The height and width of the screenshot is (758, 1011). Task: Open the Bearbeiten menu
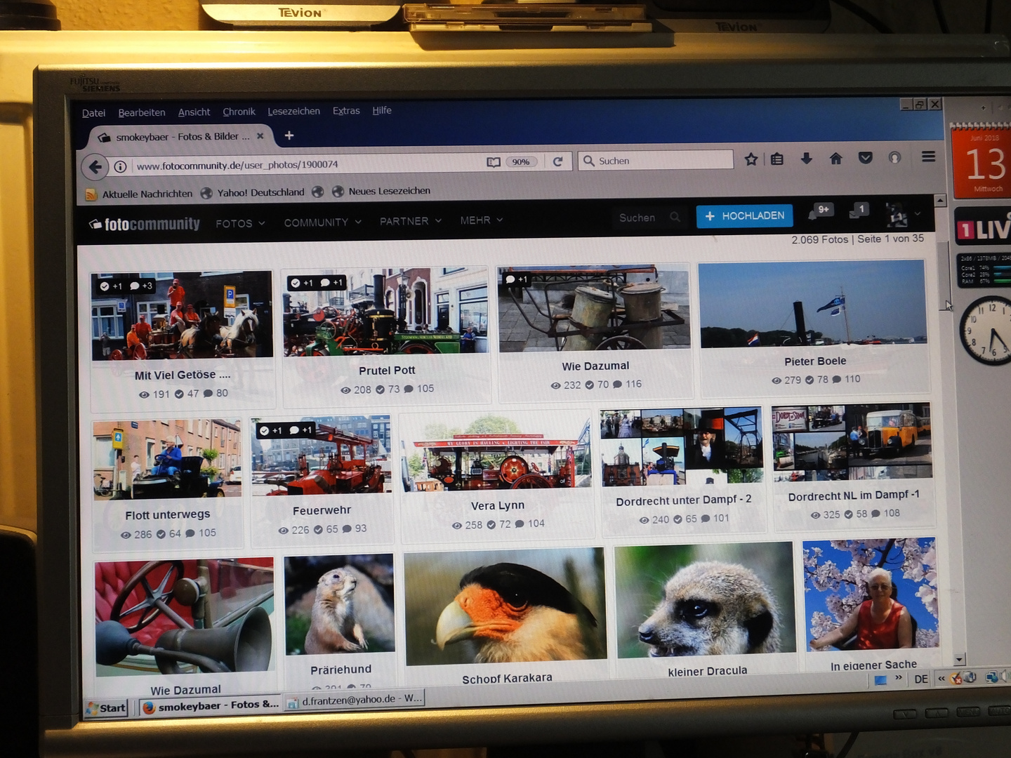(x=142, y=112)
